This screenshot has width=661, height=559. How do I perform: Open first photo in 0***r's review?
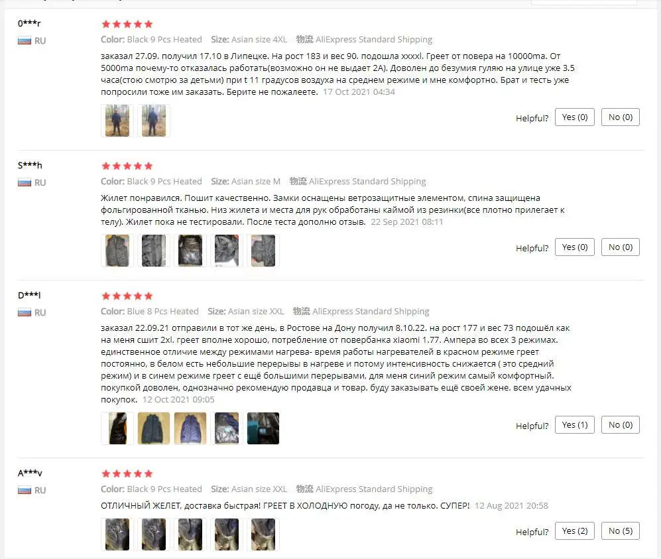click(x=117, y=121)
